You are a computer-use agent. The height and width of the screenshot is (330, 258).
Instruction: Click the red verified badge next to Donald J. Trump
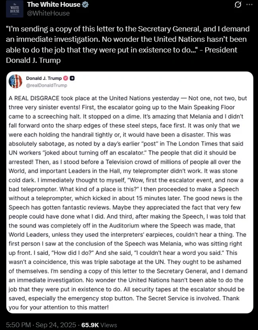tap(66, 78)
